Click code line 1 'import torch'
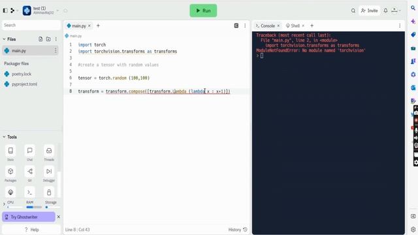The image size is (418, 235). 92,45
